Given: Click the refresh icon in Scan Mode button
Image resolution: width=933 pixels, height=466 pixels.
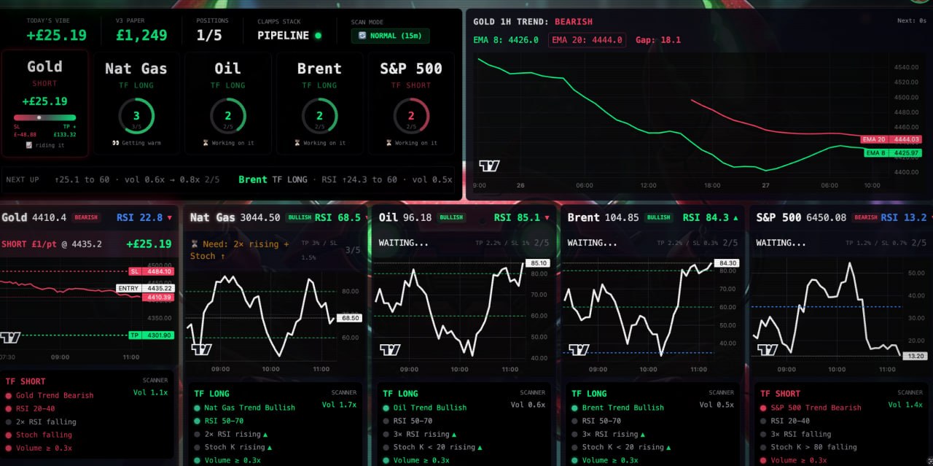Looking at the screenshot, I should (x=362, y=36).
